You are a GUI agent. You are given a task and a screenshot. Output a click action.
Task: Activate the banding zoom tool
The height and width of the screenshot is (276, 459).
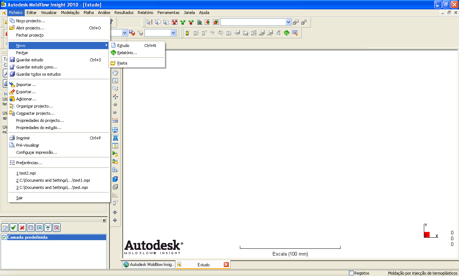pos(115,81)
